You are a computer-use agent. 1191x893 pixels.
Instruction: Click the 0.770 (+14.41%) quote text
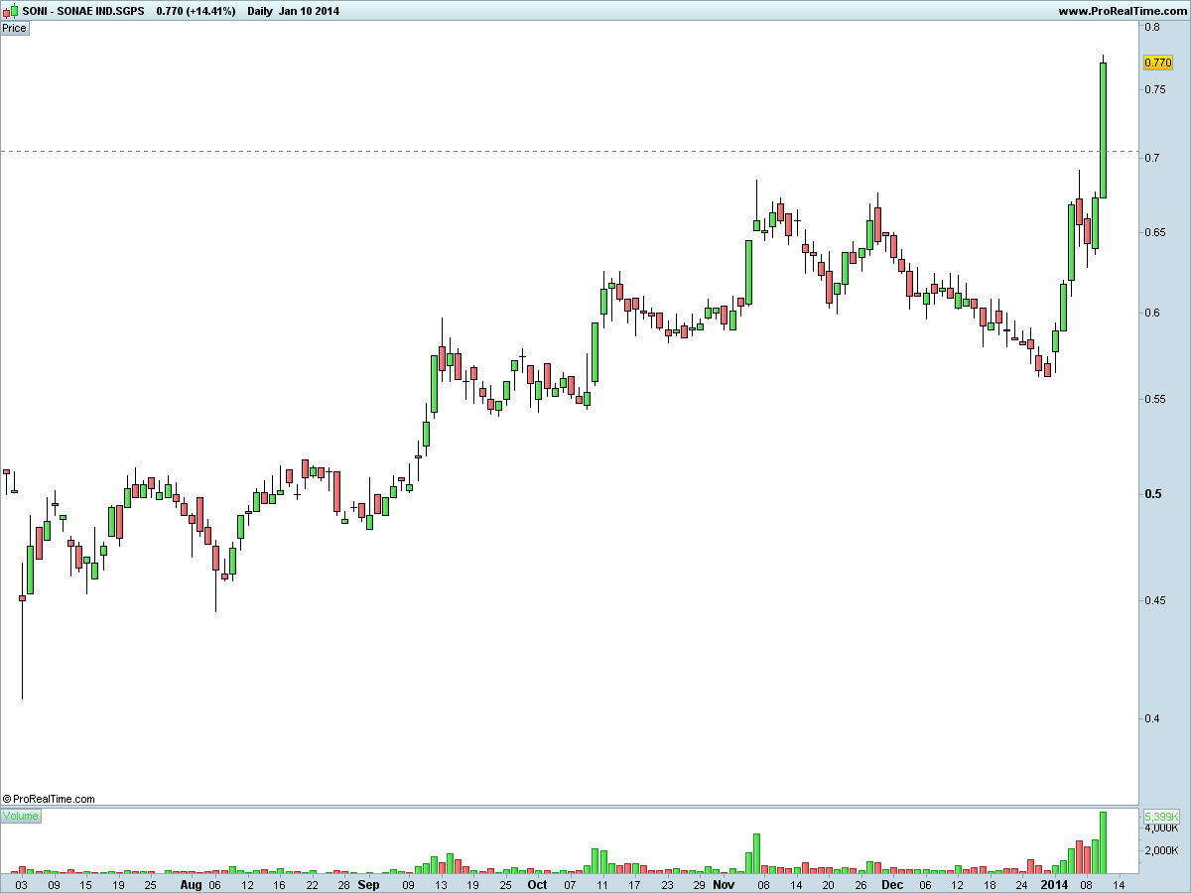point(197,11)
